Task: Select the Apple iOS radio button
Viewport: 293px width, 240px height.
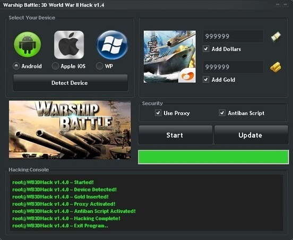Action: pyautogui.click(x=55, y=66)
